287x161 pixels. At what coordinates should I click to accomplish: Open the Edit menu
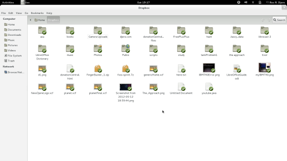tap(11, 13)
